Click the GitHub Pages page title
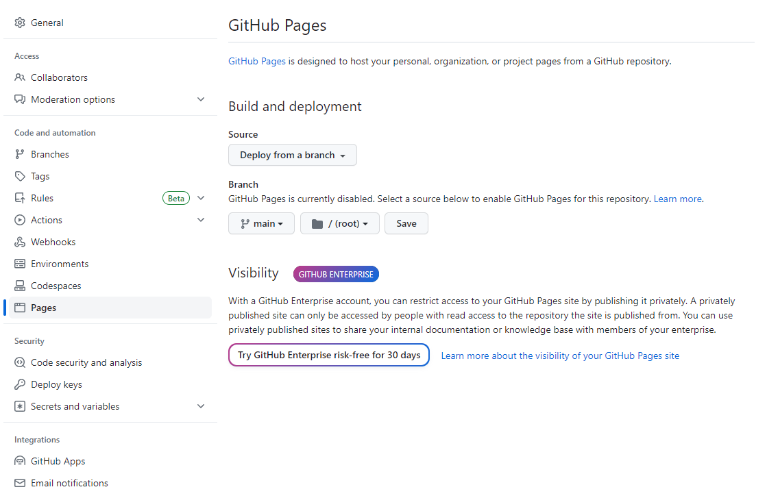Viewport: 767px width, 498px height. (x=278, y=25)
